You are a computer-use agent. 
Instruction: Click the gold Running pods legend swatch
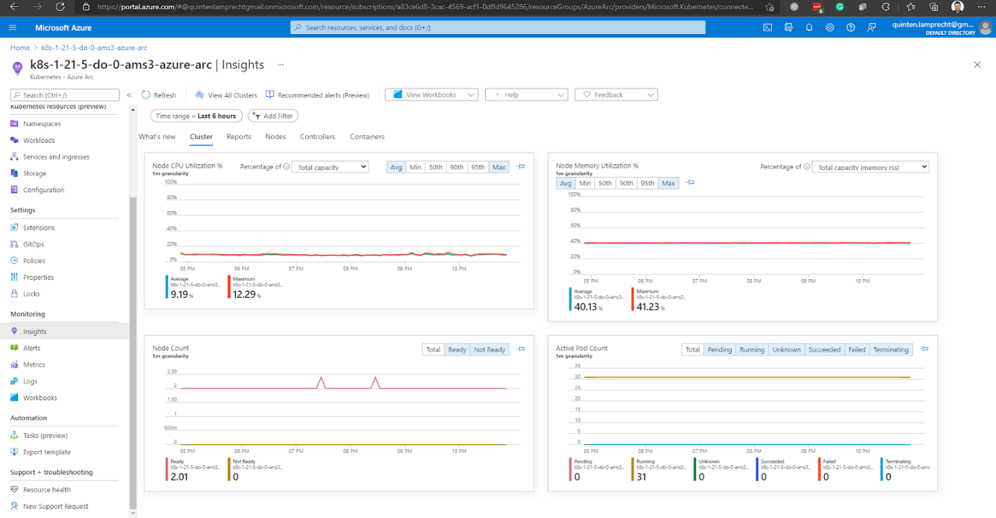coord(633,469)
